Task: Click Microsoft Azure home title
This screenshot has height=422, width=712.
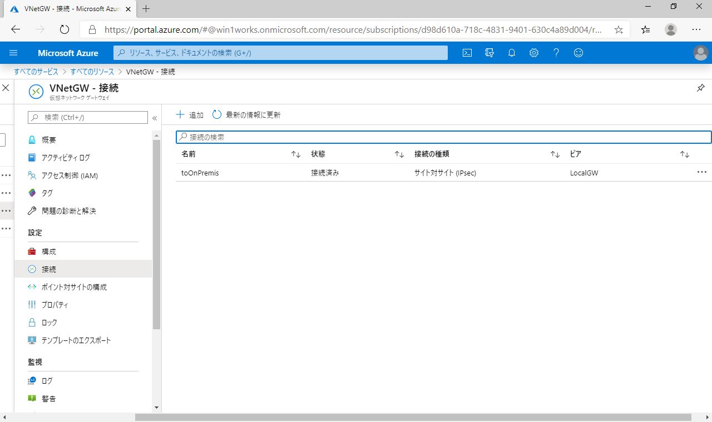Action: pos(68,53)
